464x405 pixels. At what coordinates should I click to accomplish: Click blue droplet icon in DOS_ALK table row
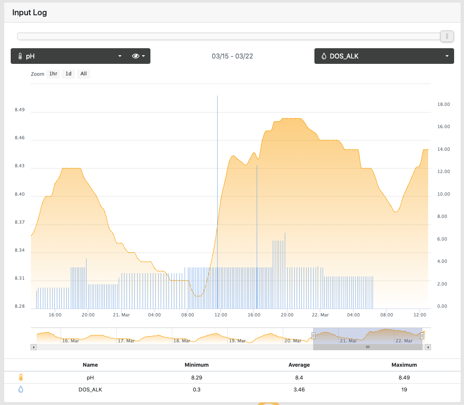pyautogui.click(x=21, y=389)
